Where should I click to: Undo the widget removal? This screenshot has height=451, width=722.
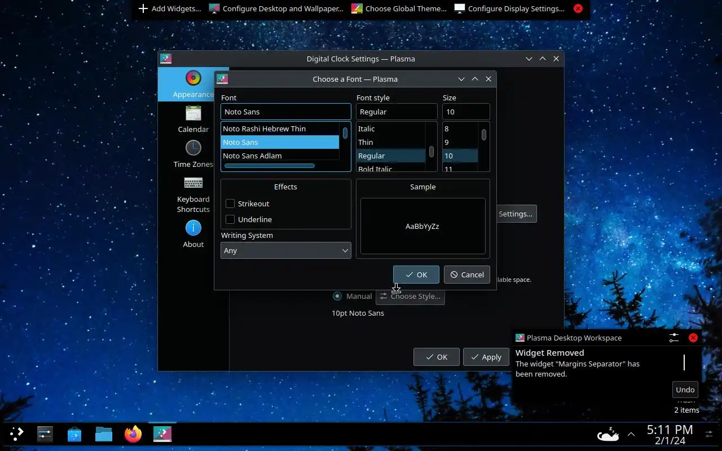tap(685, 390)
